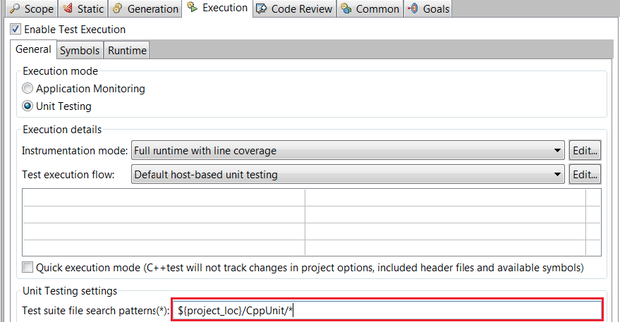The height and width of the screenshot is (322, 620).
Task: Select Application Monitoring radio button
Action: [x=28, y=88]
